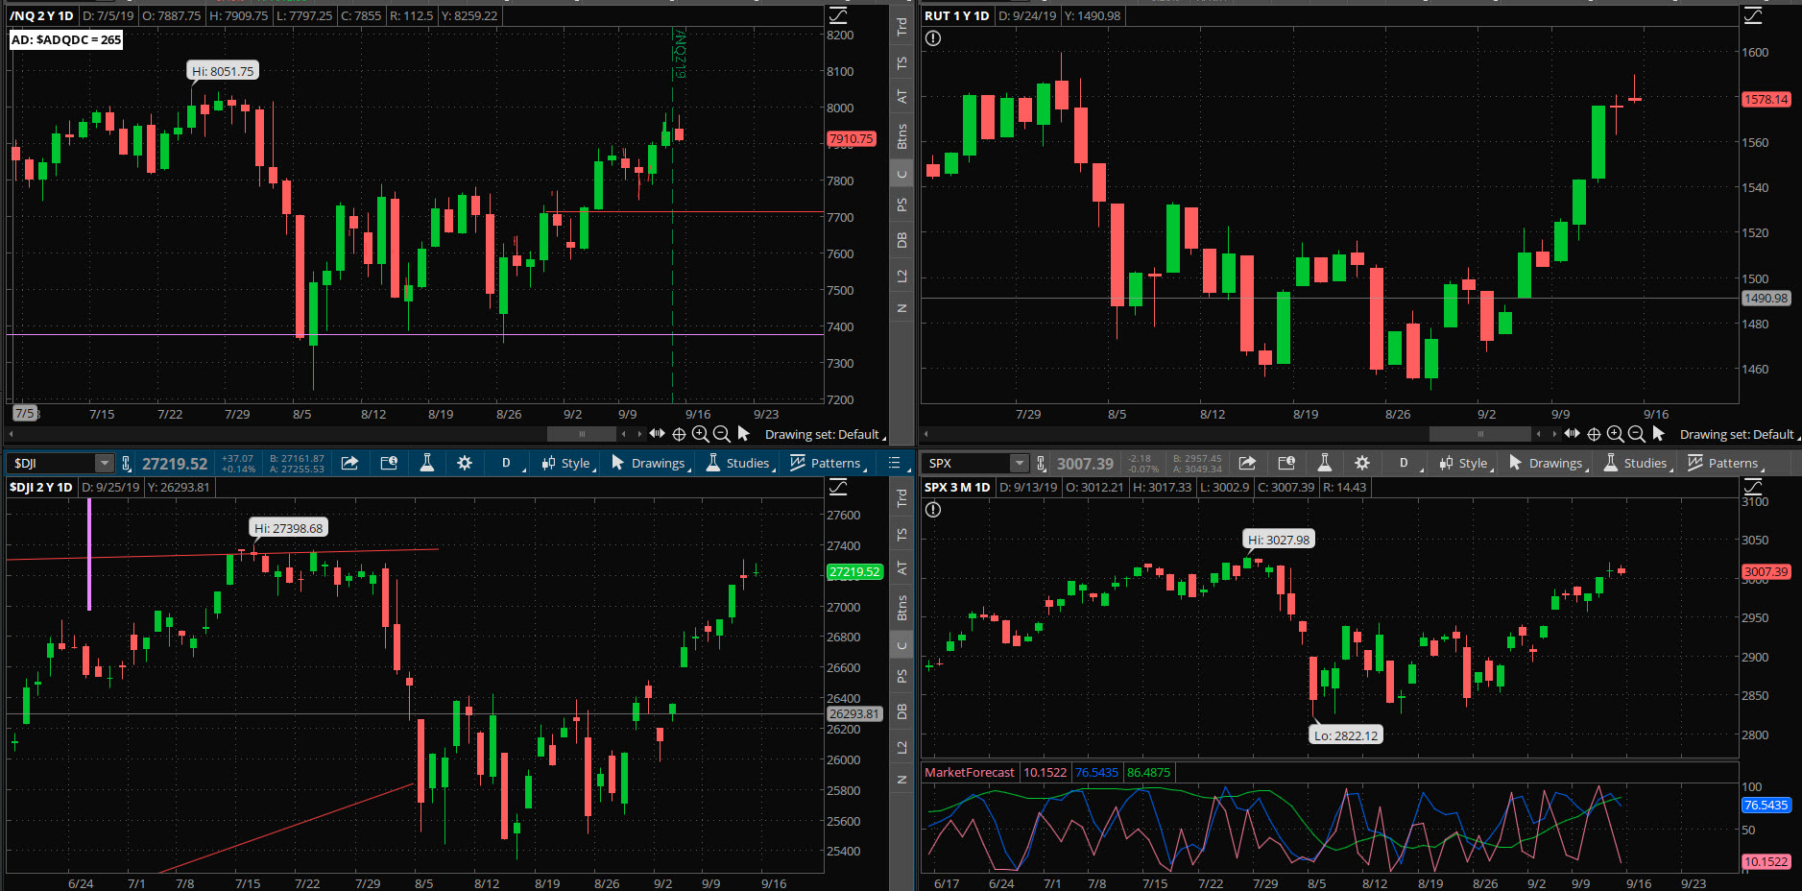Open the list menu icon in $DJI toolbar
The height and width of the screenshot is (891, 1802).
tap(895, 463)
